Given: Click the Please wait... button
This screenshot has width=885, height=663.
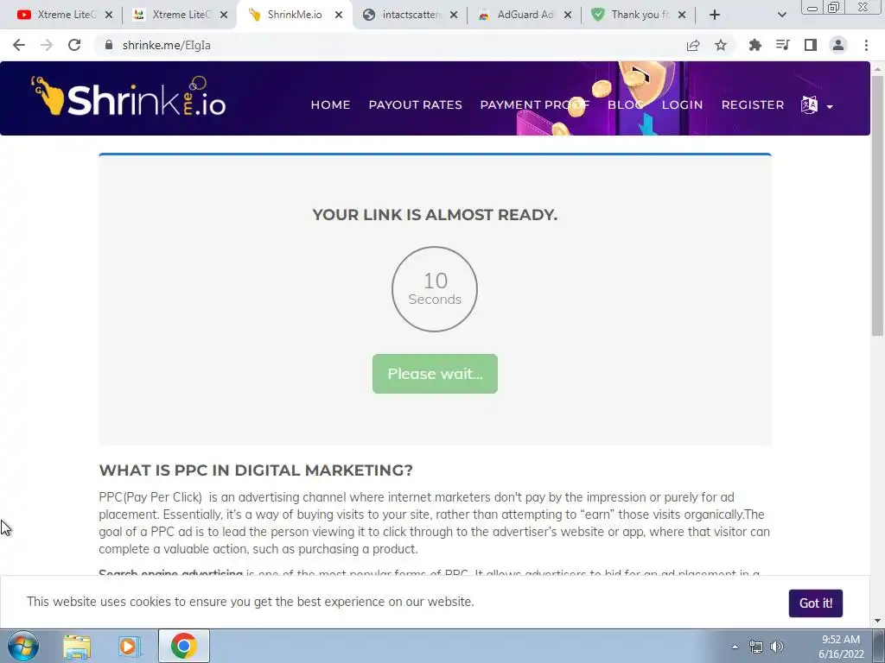Looking at the screenshot, I should [x=436, y=374].
